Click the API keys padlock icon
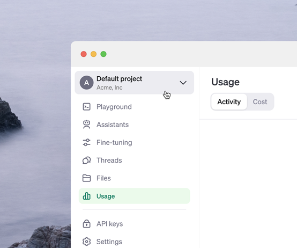Viewport: 297px width, 248px height. tap(86, 223)
